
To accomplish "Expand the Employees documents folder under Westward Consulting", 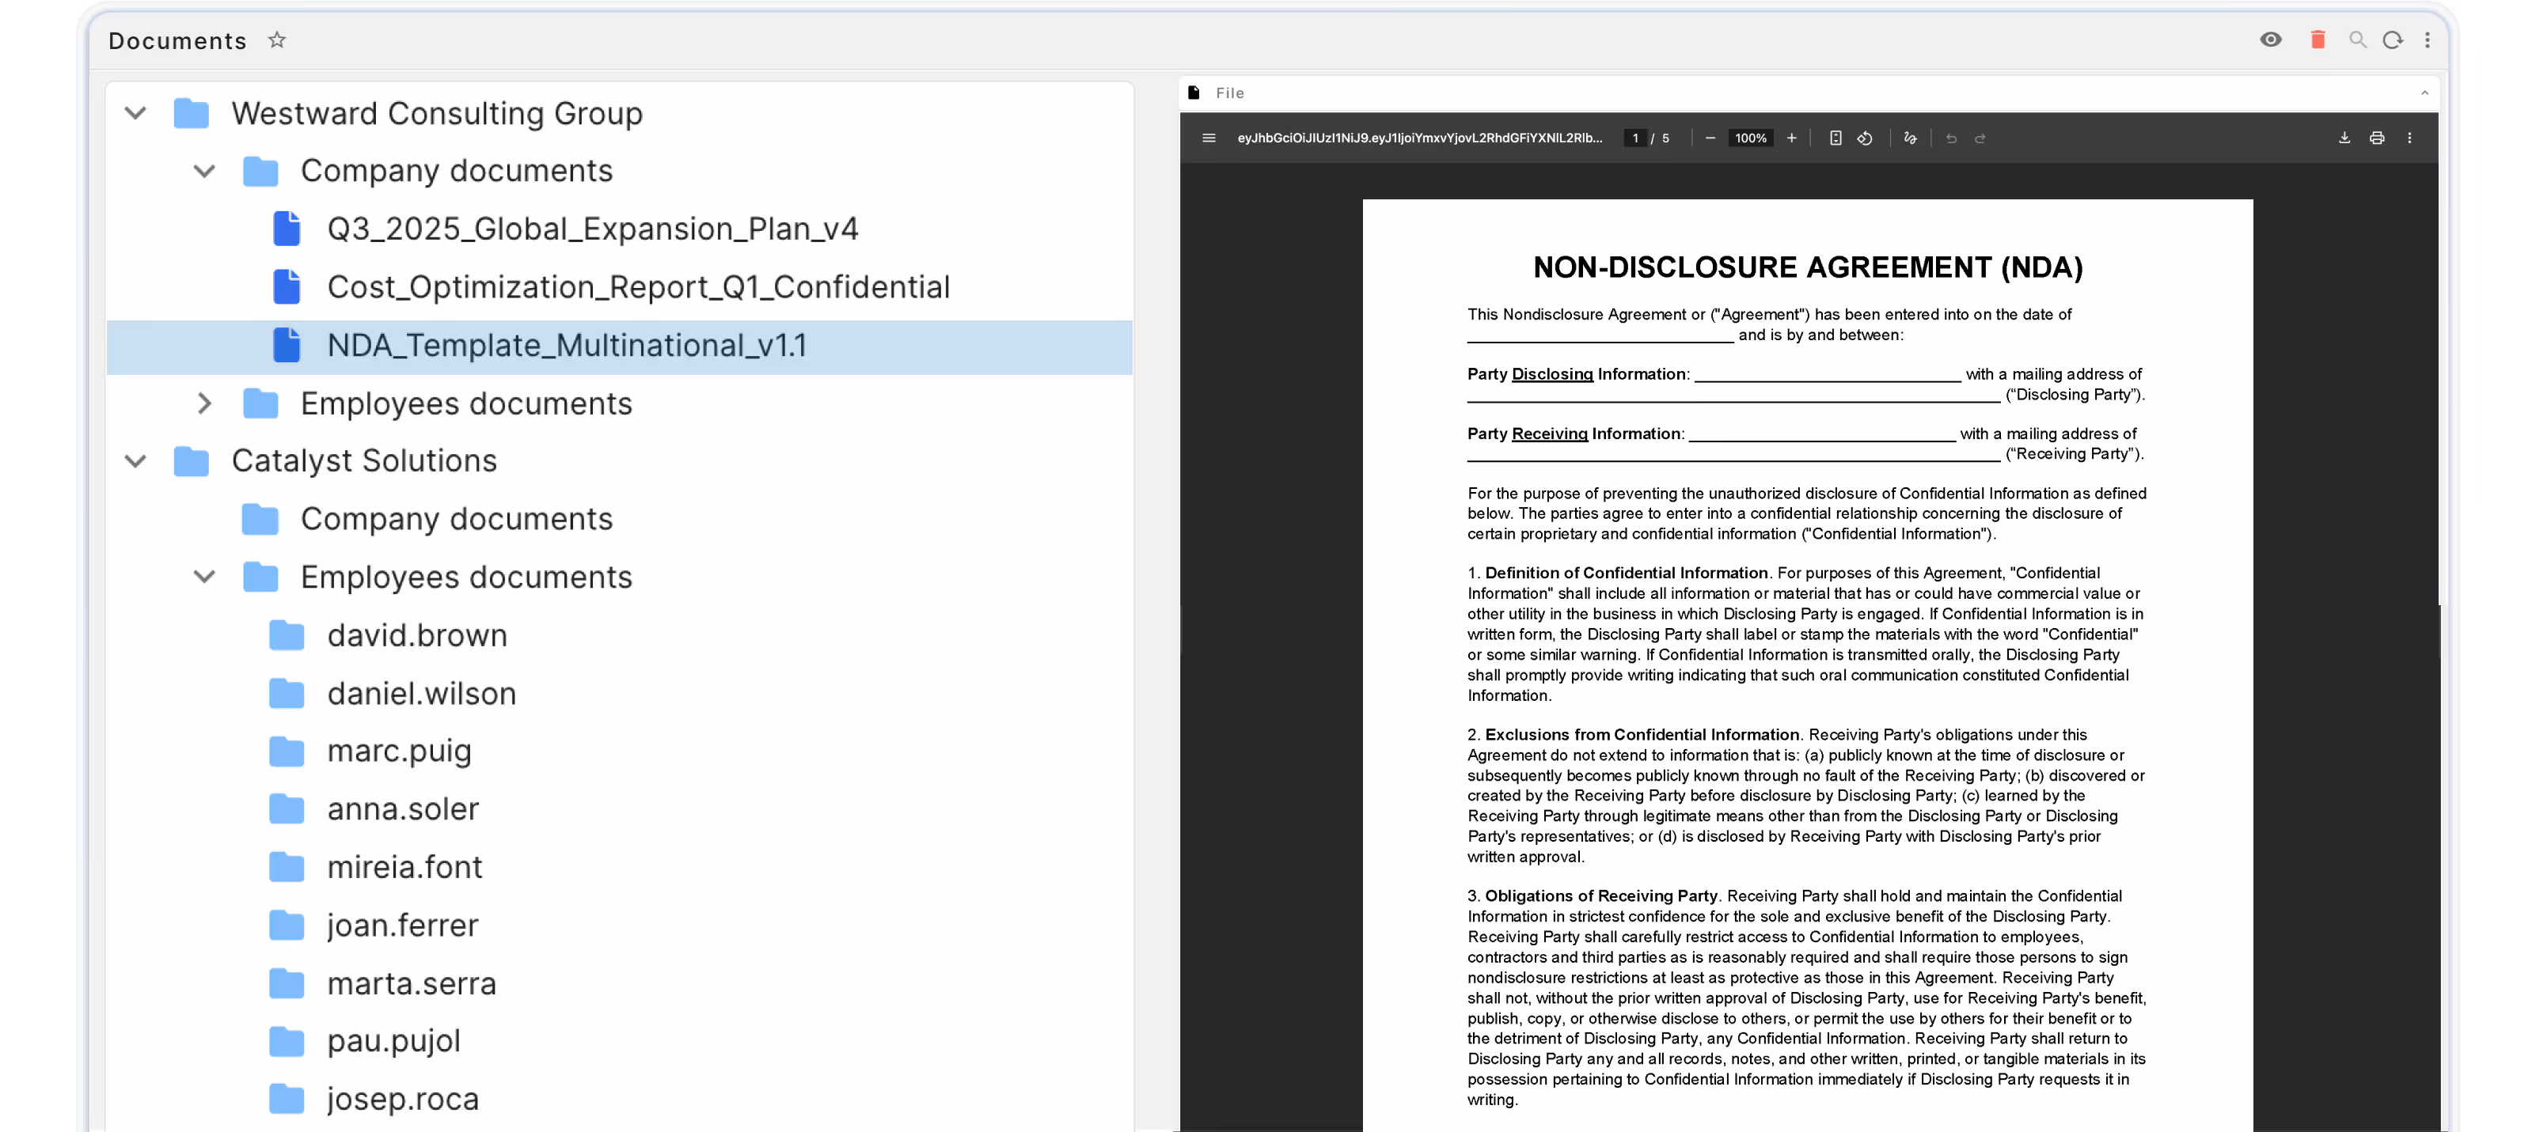I will click(x=203, y=403).
